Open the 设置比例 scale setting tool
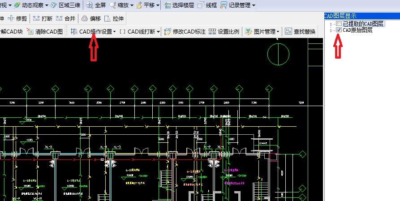This screenshot has width=400, height=201. click(224, 32)
